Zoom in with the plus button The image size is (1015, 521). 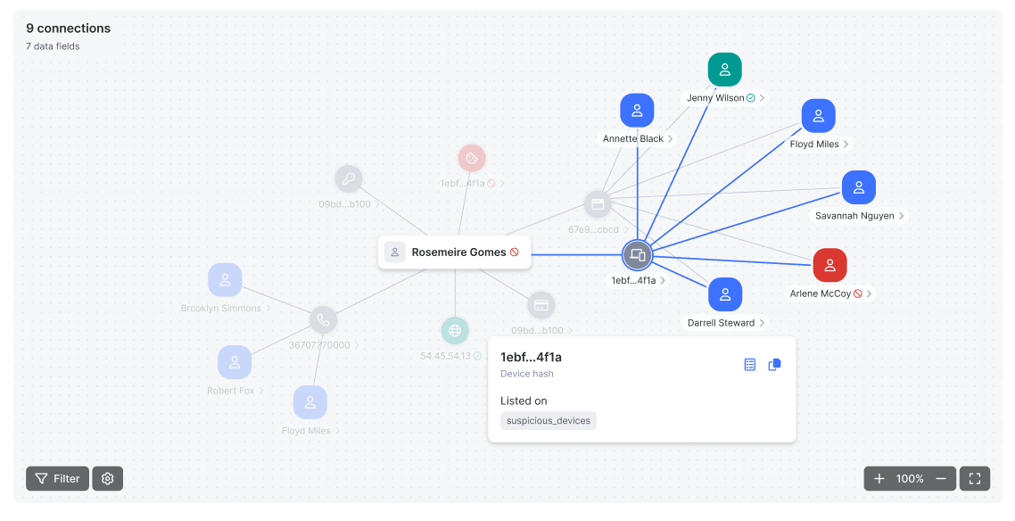pyautogui.click(x=879, y=479)
